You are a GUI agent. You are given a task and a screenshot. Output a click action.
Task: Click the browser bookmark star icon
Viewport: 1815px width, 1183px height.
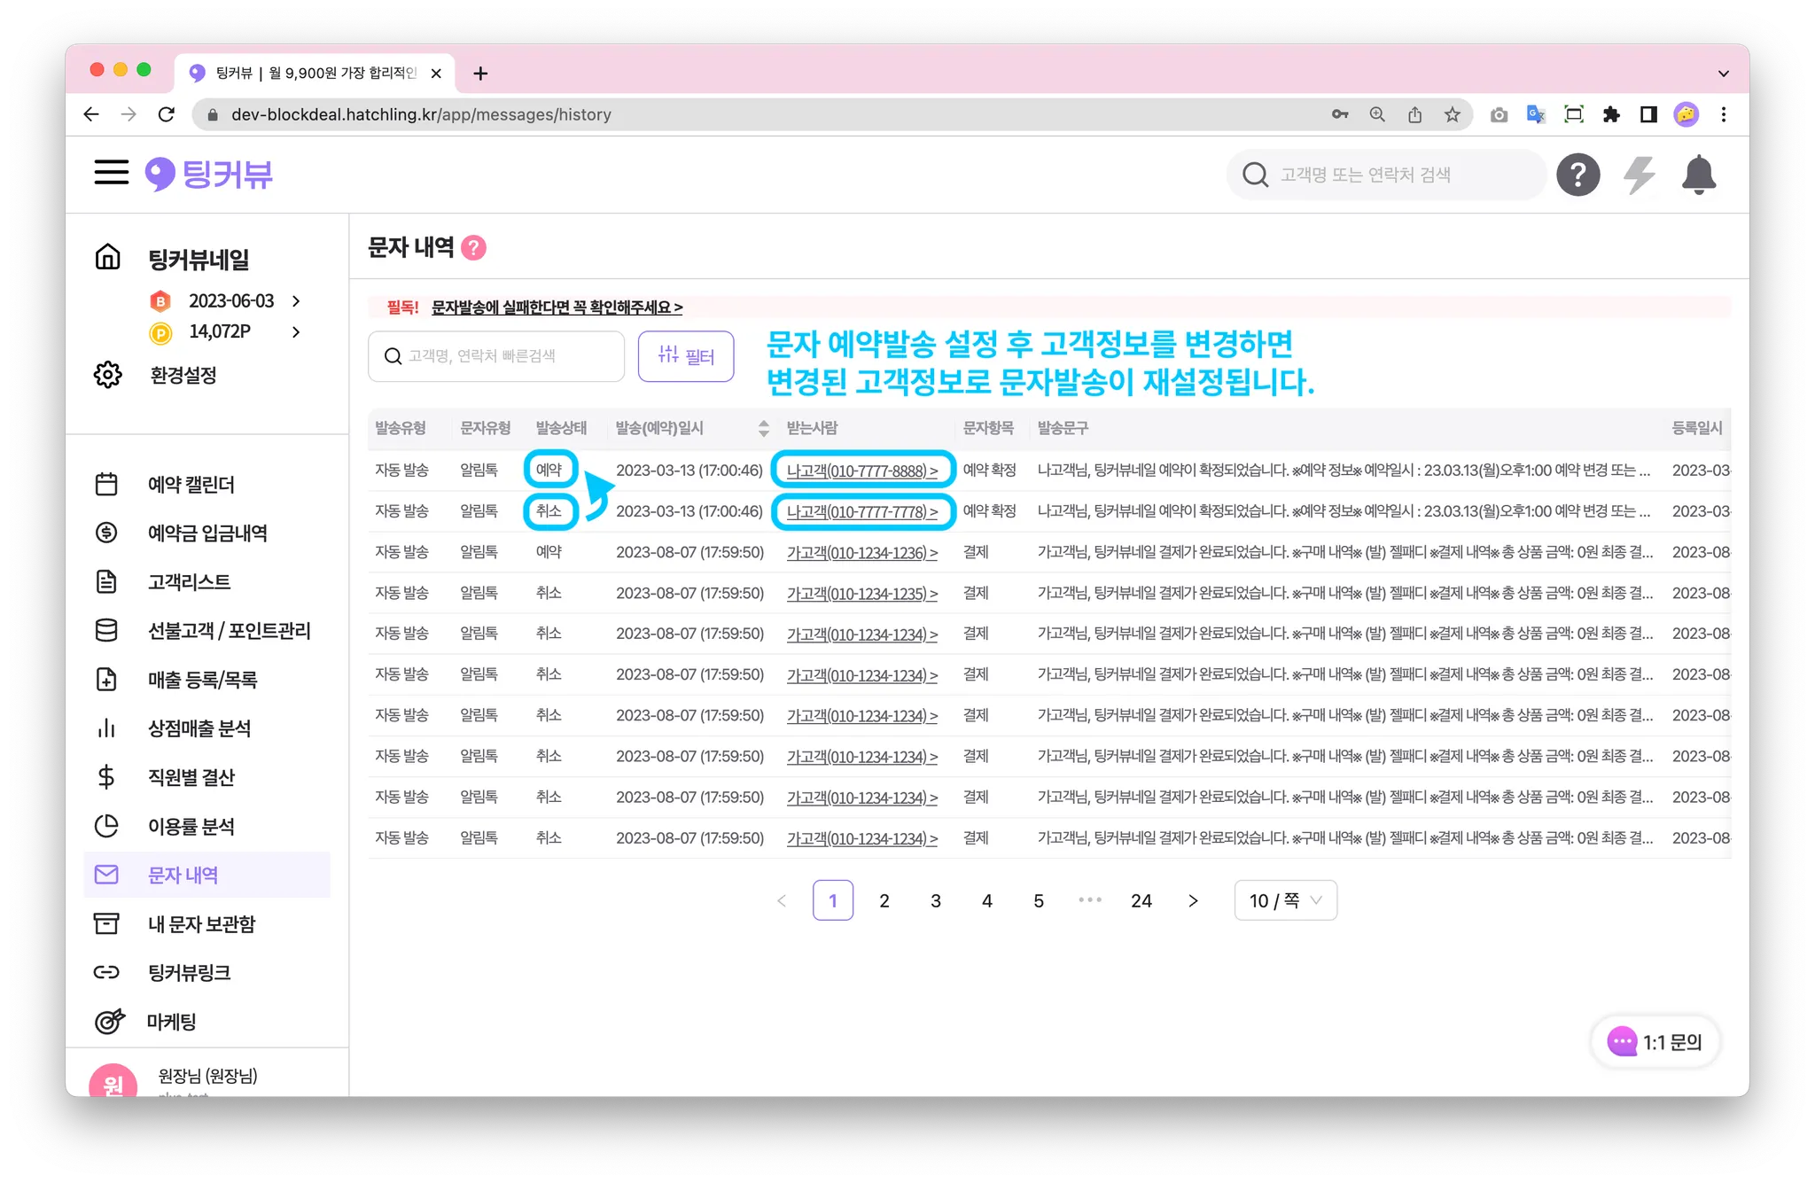[1452, 114]
